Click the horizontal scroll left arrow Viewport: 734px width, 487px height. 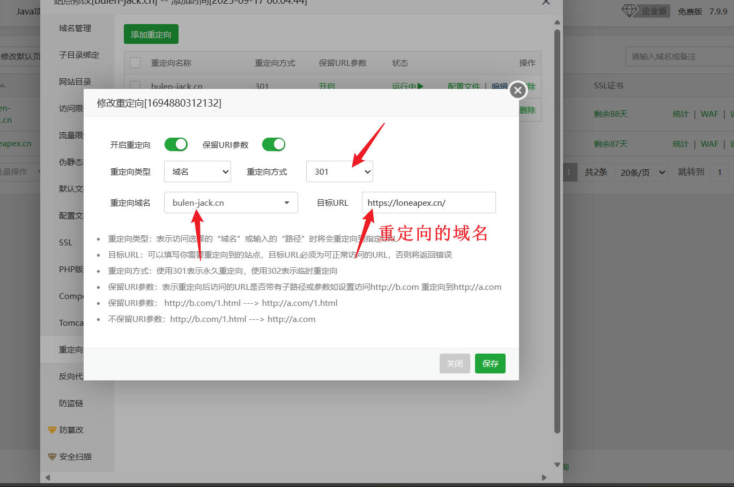(47, 477)
